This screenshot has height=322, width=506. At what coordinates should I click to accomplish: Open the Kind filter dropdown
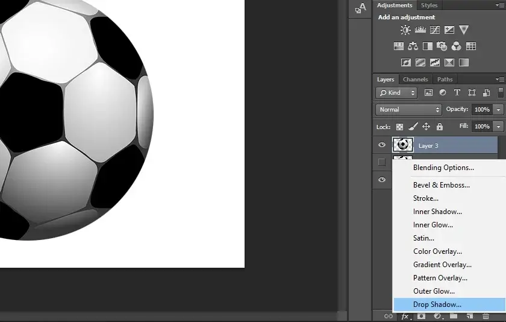pyautogui.click(x=396, y=93)
